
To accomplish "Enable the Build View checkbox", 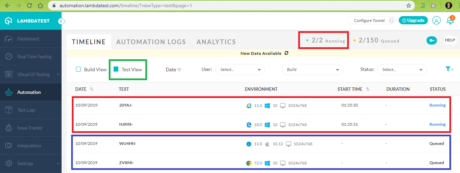I will (78, 70).
